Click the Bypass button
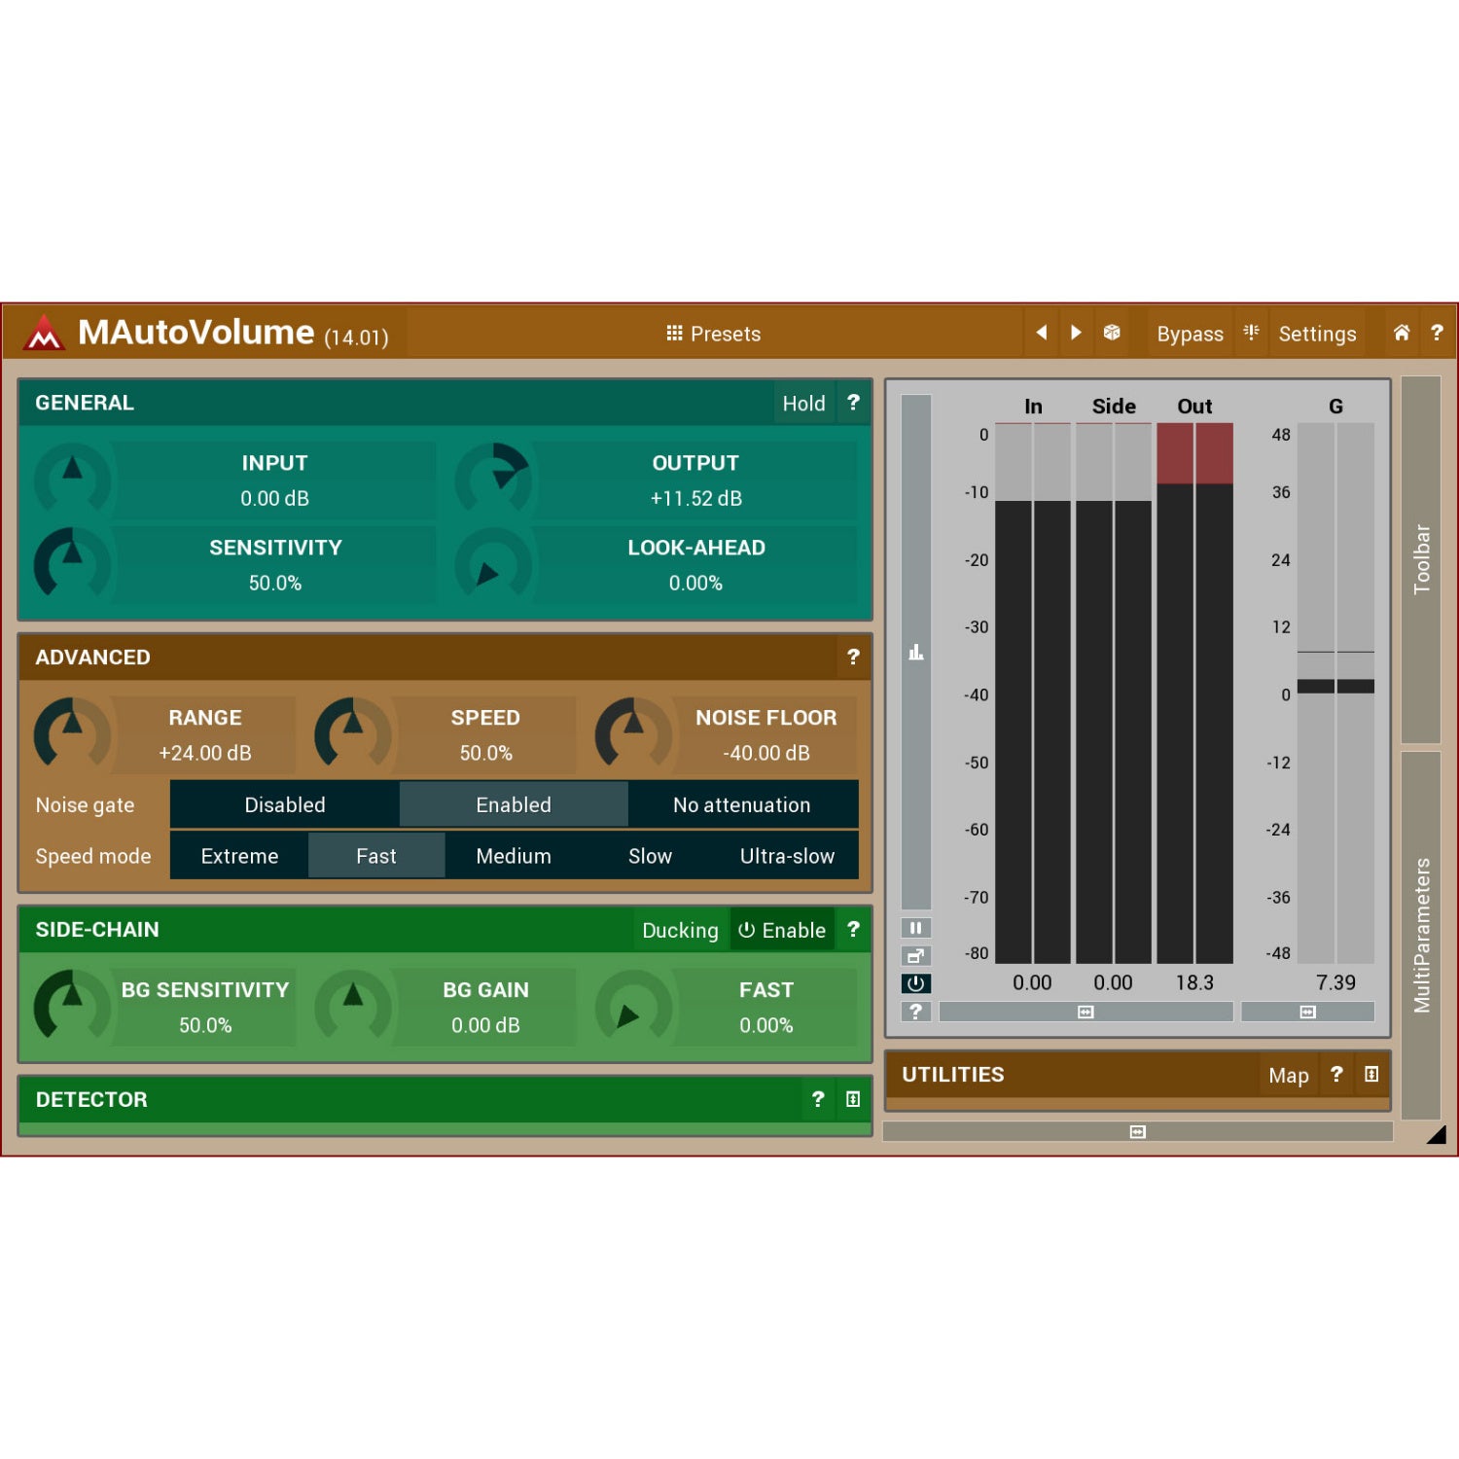This screenshot has height=1459, width=1459. coord(1190,334)
